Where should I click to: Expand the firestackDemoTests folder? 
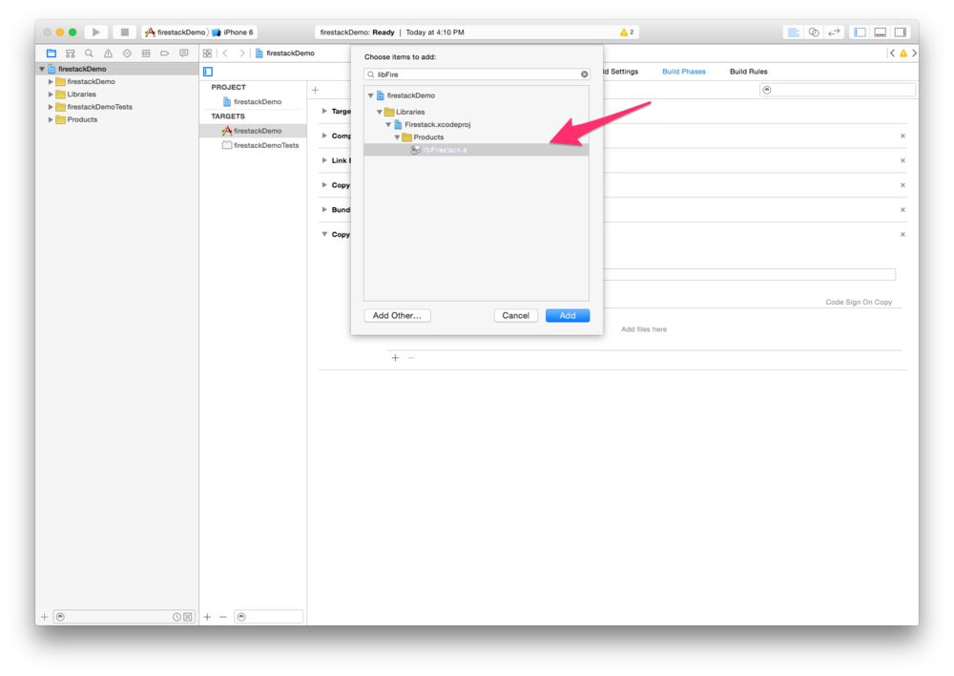click(x=51, y=107)
